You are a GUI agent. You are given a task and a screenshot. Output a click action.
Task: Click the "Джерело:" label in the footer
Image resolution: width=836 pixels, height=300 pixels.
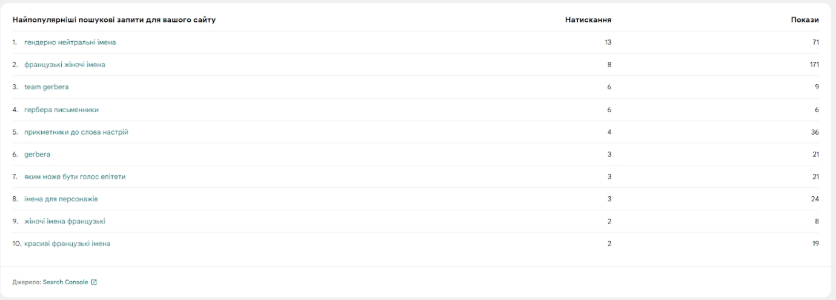click(x=27, y=282)
